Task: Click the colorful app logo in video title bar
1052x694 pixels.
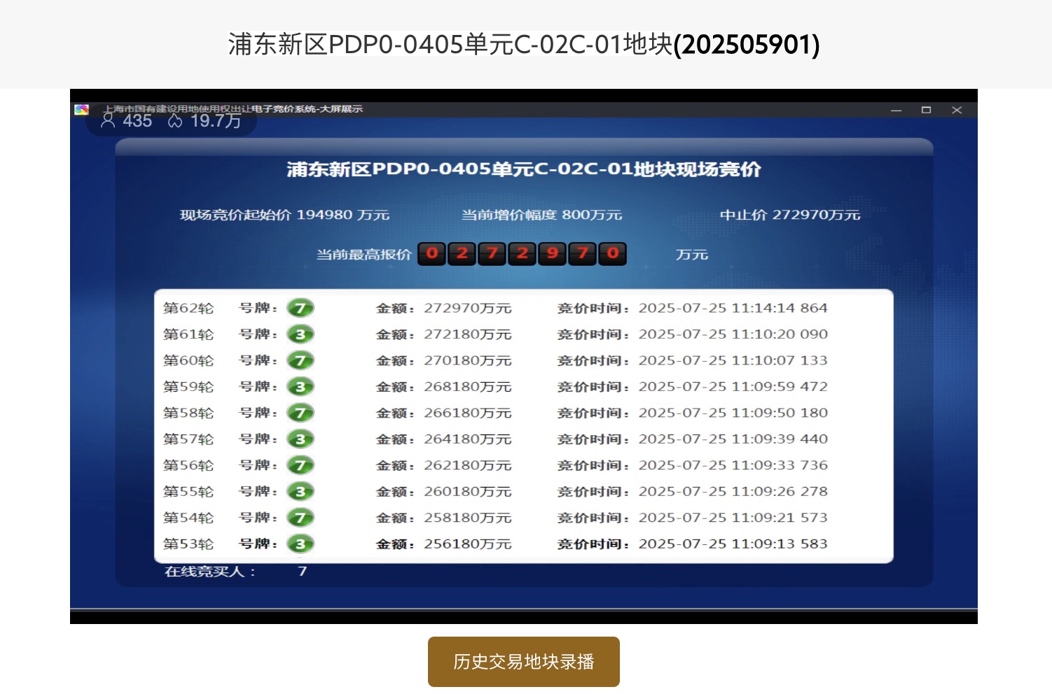Action: (81, 110)
